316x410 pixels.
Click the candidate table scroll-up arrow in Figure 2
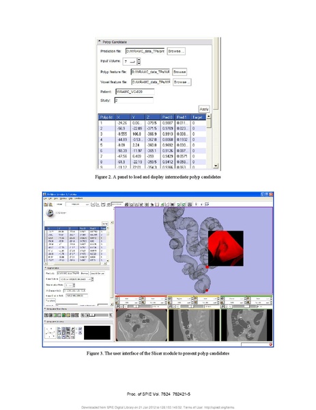point(209,116)
